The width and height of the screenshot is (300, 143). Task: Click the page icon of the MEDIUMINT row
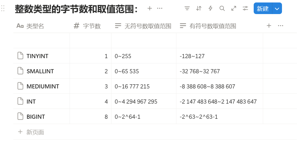click(x=21, y=86)
